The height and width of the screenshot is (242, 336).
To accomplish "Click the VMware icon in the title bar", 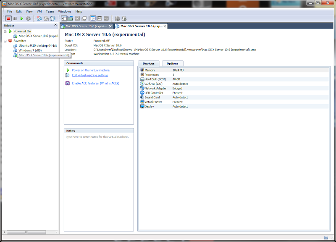I will pos(4,4).
